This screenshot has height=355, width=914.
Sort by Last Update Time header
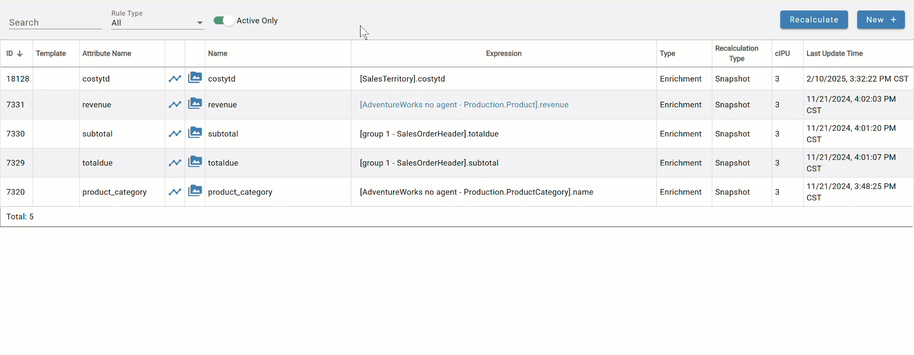[834, 53]
